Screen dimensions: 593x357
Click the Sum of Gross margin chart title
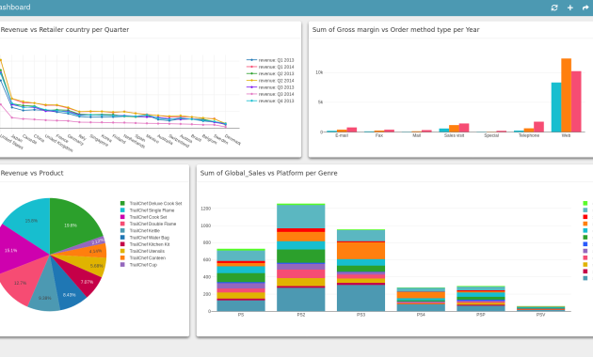click(395, 30)
